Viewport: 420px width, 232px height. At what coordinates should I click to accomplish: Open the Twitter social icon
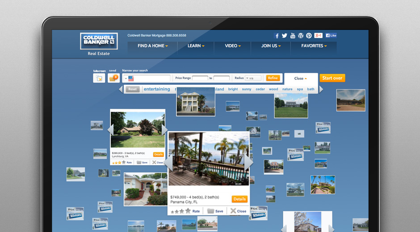click(x=285, y=36)
